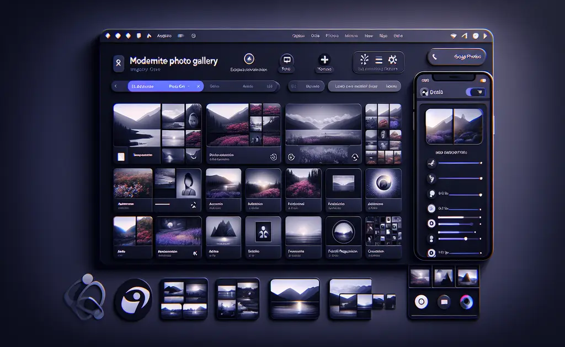Open the circular Explore droplet icon
The height and width of the screenshot is (347, 565).
248,59
